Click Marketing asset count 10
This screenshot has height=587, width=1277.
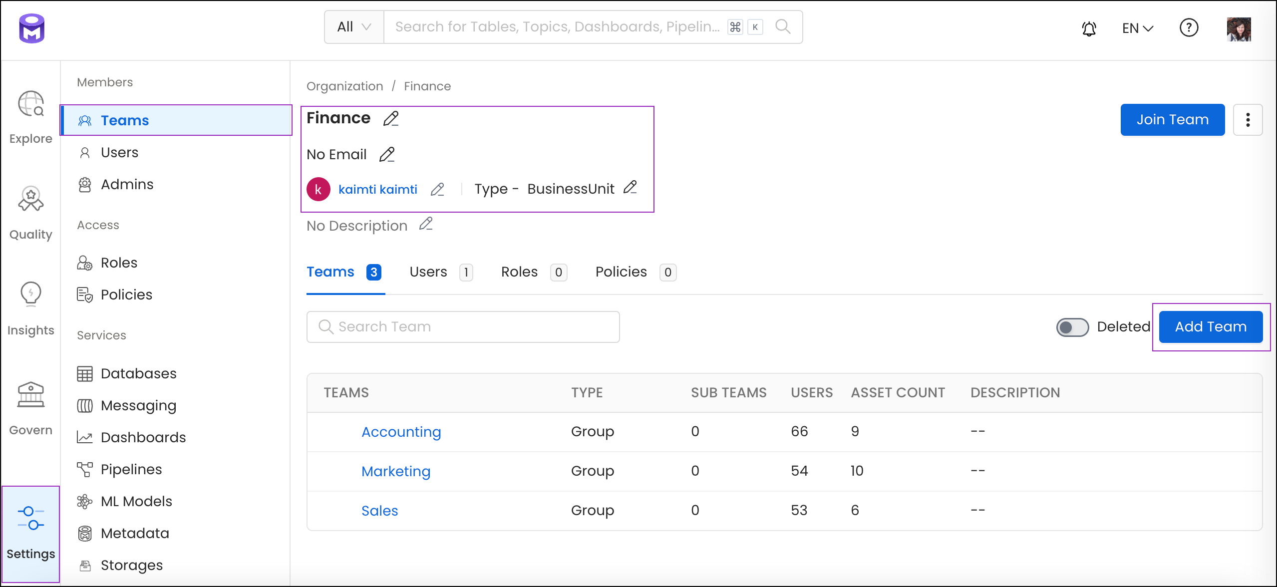click(x=857, y=471)
